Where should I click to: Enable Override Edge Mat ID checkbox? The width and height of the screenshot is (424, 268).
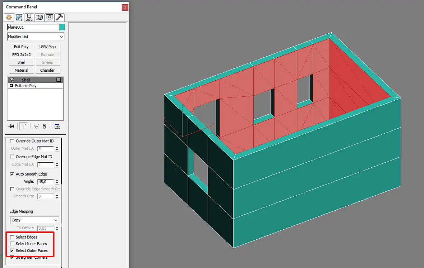point(12,156)
